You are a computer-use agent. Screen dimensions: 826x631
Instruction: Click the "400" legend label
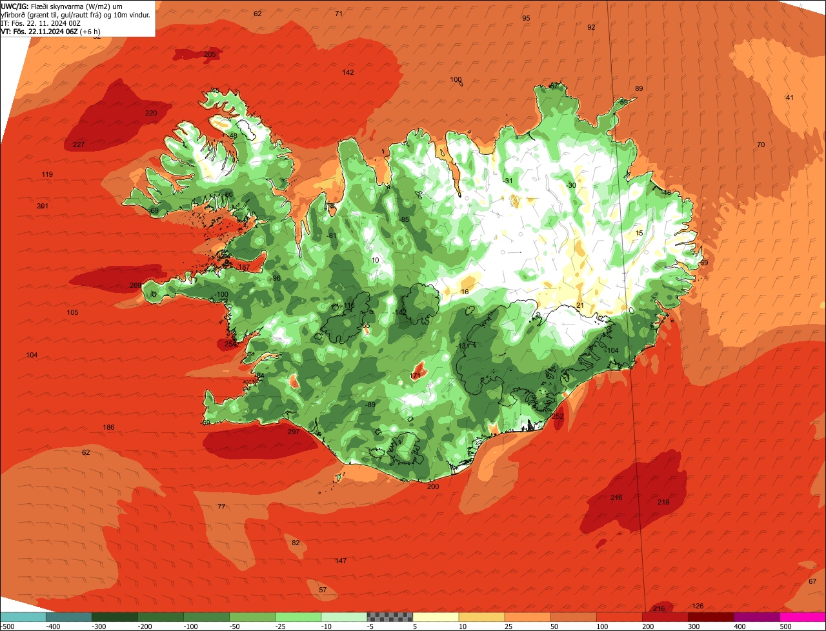740,626
